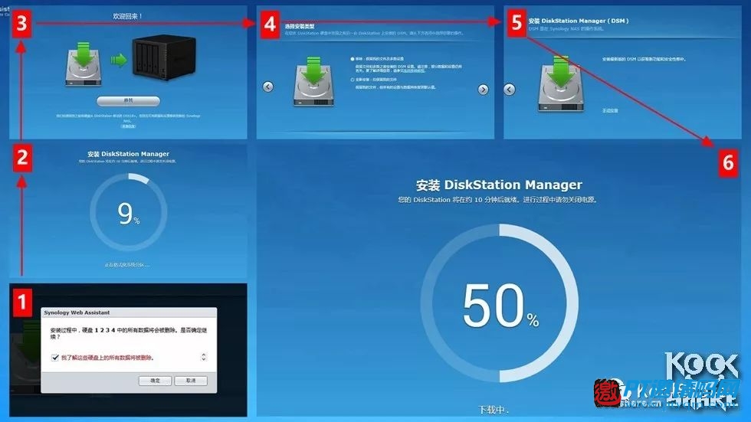Open the small link under the welcome panel text

(x=129, y=126)
